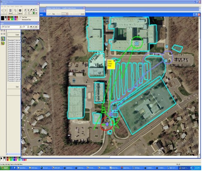Select the pen drawing tool

point(31,10)
